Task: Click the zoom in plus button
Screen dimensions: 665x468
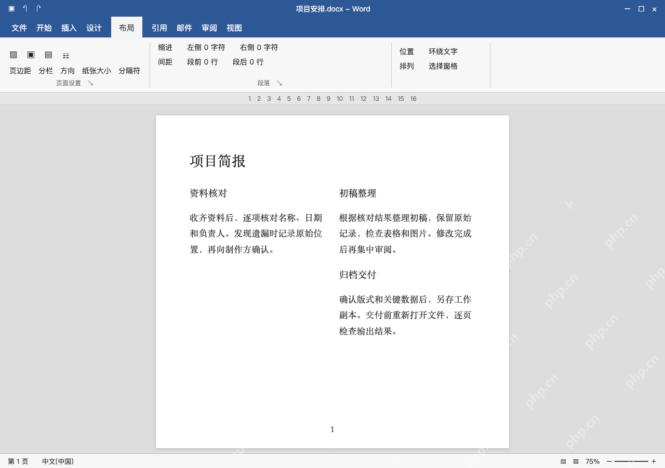Action: tap(654, 461)
